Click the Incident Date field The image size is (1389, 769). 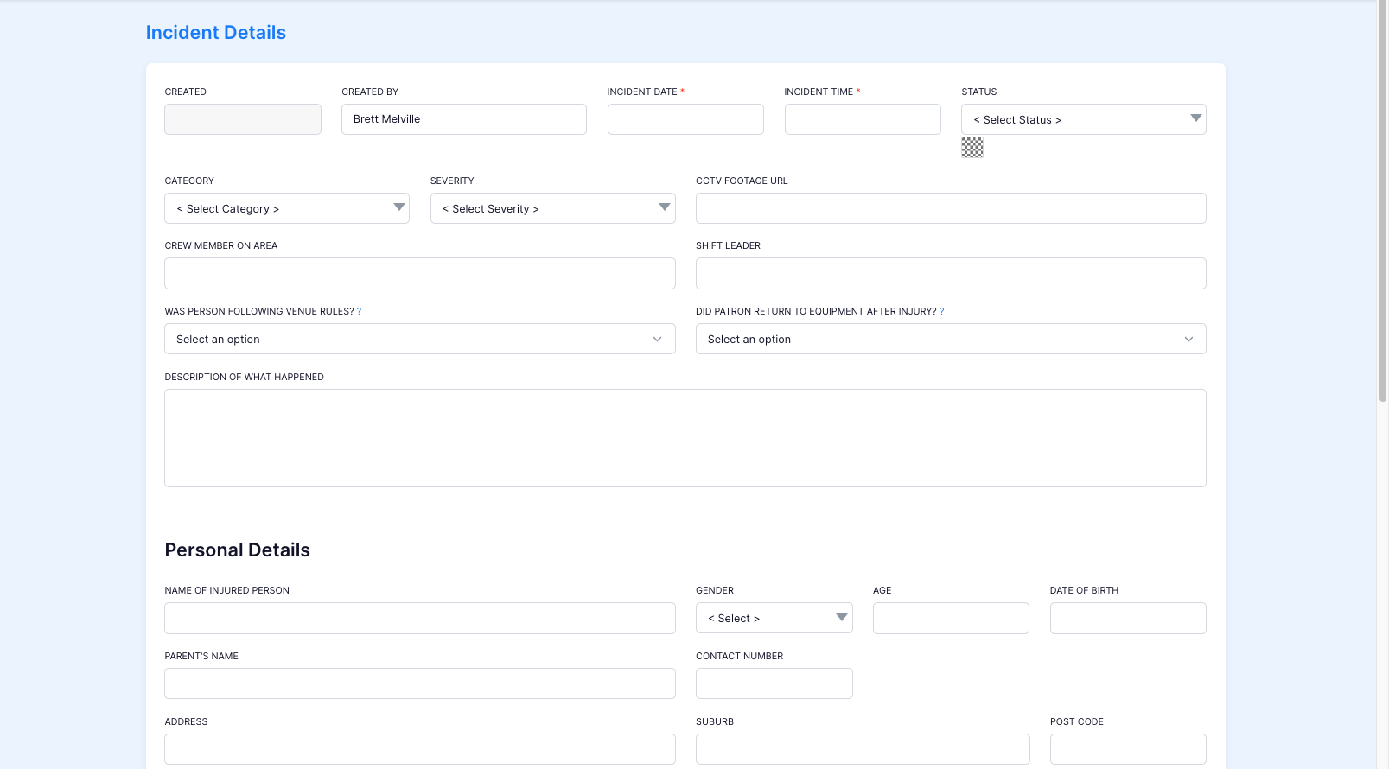click(685, 119)
